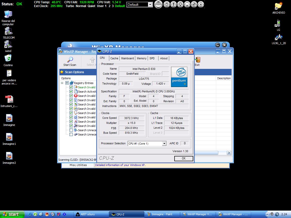Open the Processor Selection dropdown
Screen dimensions: 291x218
pos(164,144)
